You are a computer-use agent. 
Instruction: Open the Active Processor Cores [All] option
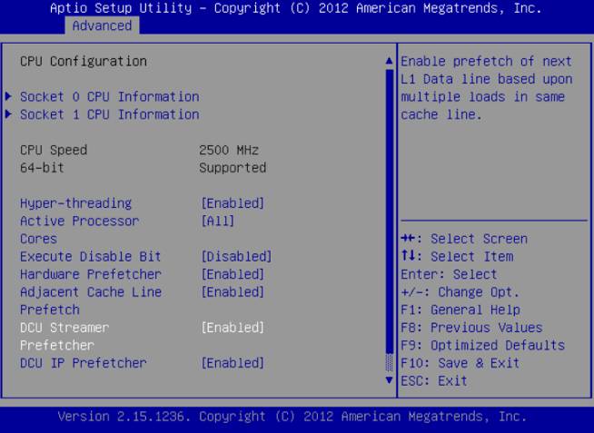217,221
